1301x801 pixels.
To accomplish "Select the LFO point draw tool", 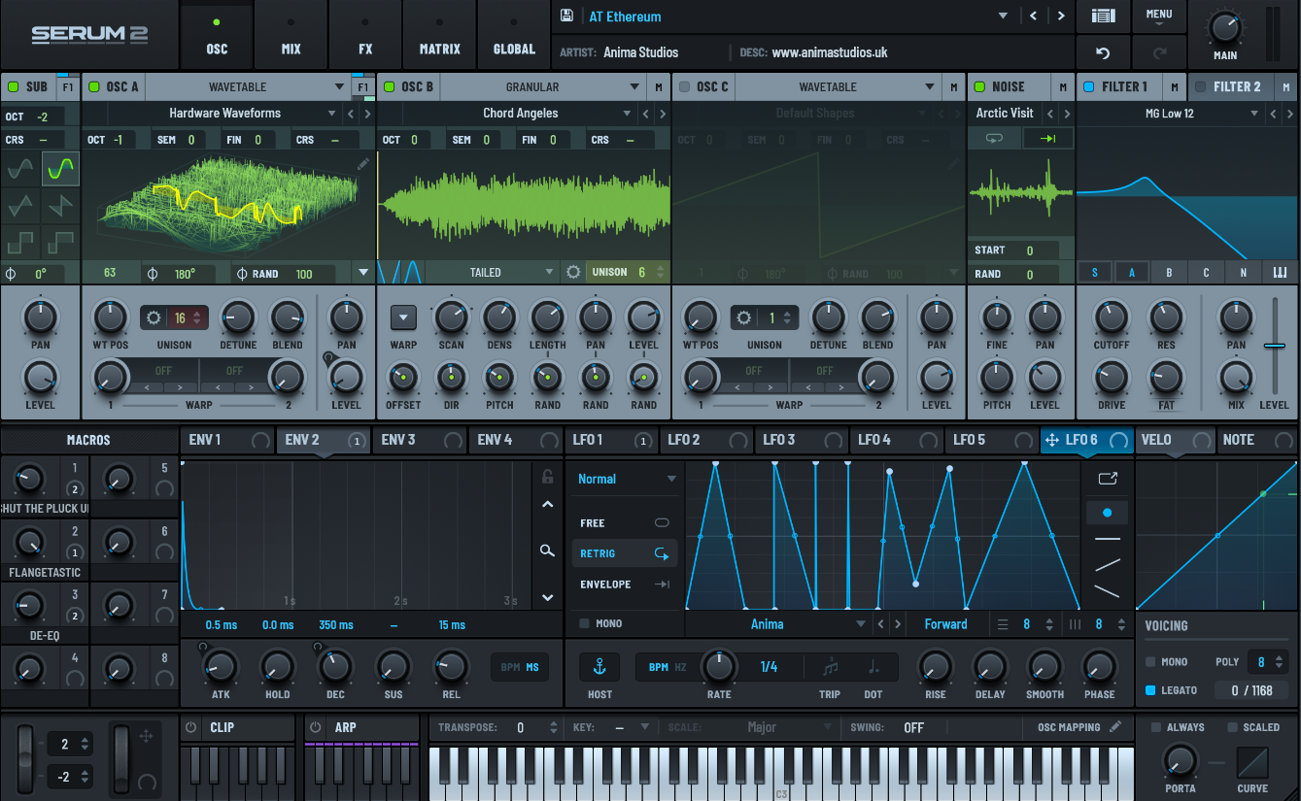I will (1108, 512).
